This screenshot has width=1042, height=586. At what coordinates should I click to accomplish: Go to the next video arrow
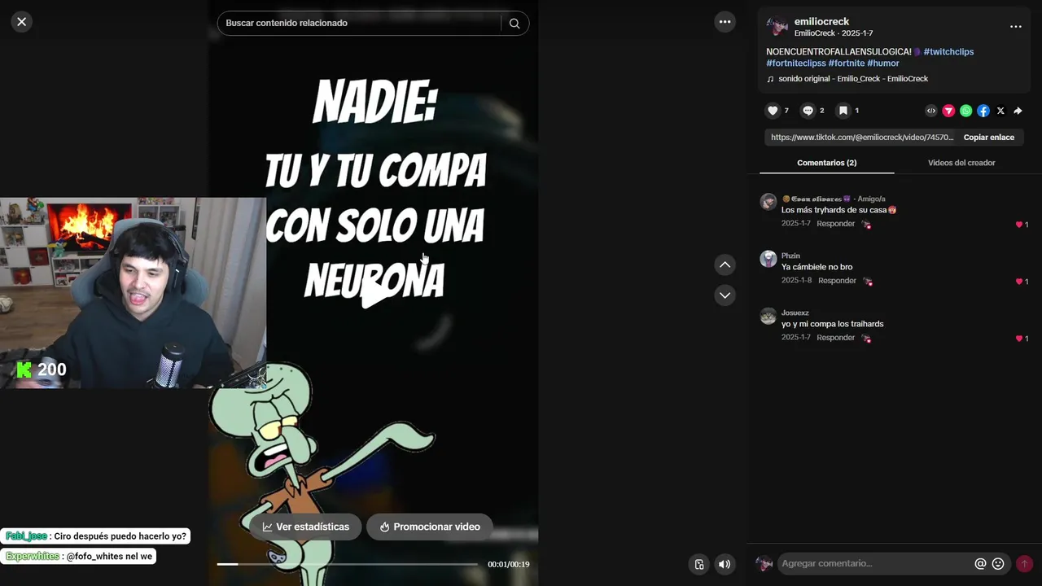(725, 295)
